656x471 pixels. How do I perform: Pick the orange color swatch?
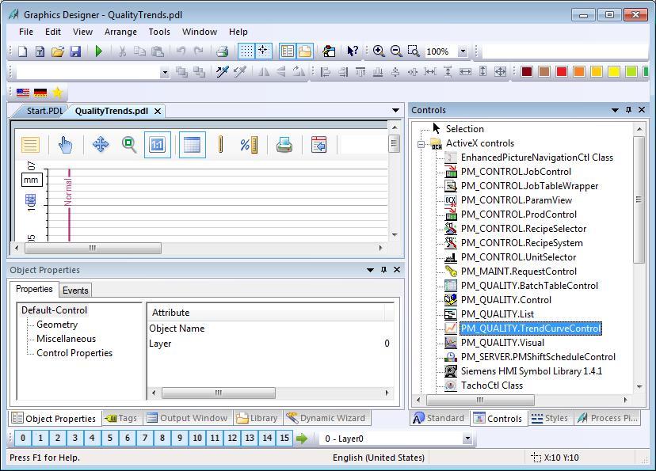tap(579, 72)
